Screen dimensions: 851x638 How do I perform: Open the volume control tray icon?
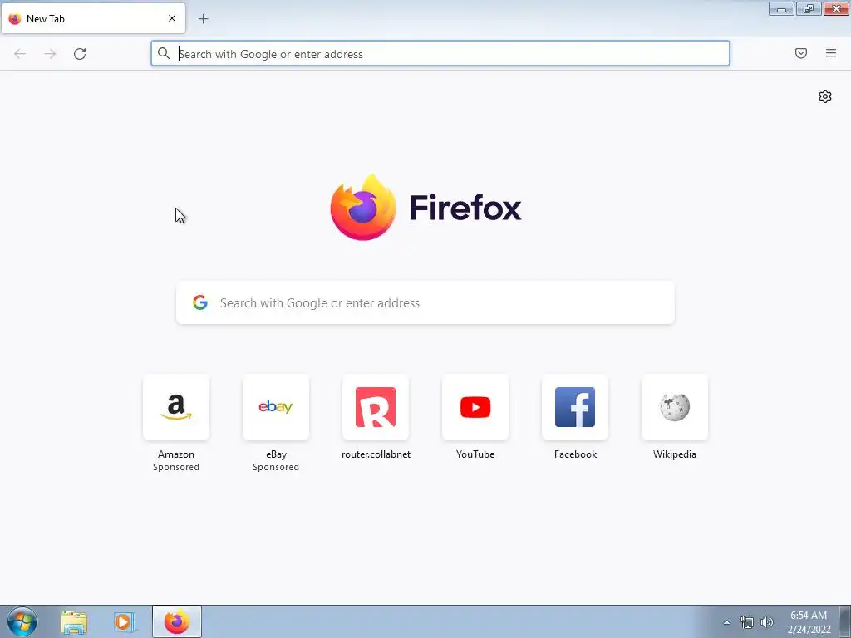(x=767, y=622)
